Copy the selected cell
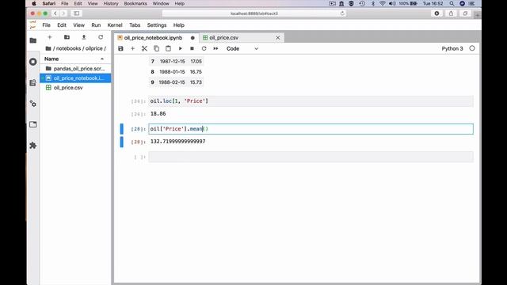Viewport: 507px width, 285px height. (157, 48)
